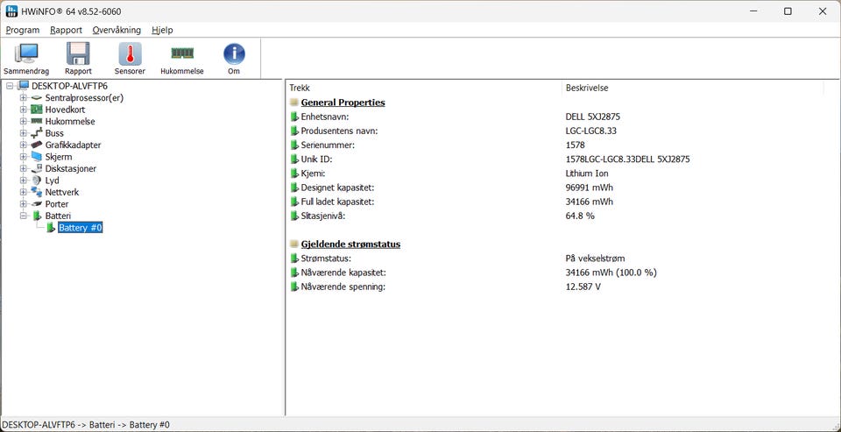This screenshot has height=432, width=841.
Task: Click the wear level value 64.8 %
Action: coord(580,216)
